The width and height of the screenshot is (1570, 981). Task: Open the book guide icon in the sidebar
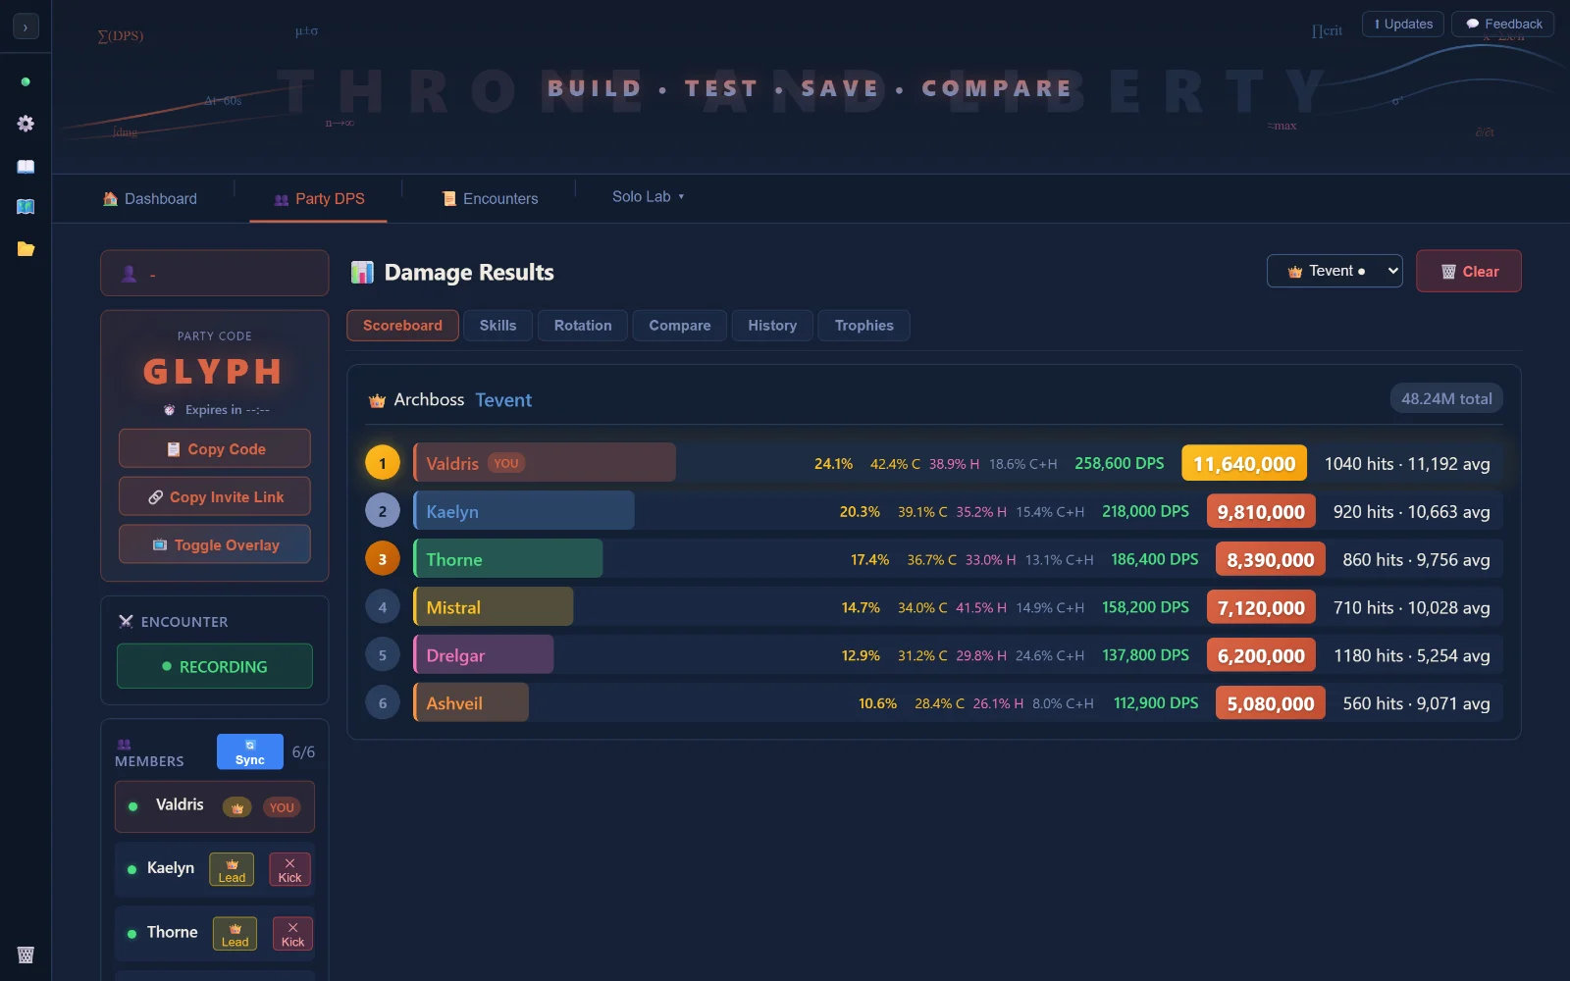point(26,166)
